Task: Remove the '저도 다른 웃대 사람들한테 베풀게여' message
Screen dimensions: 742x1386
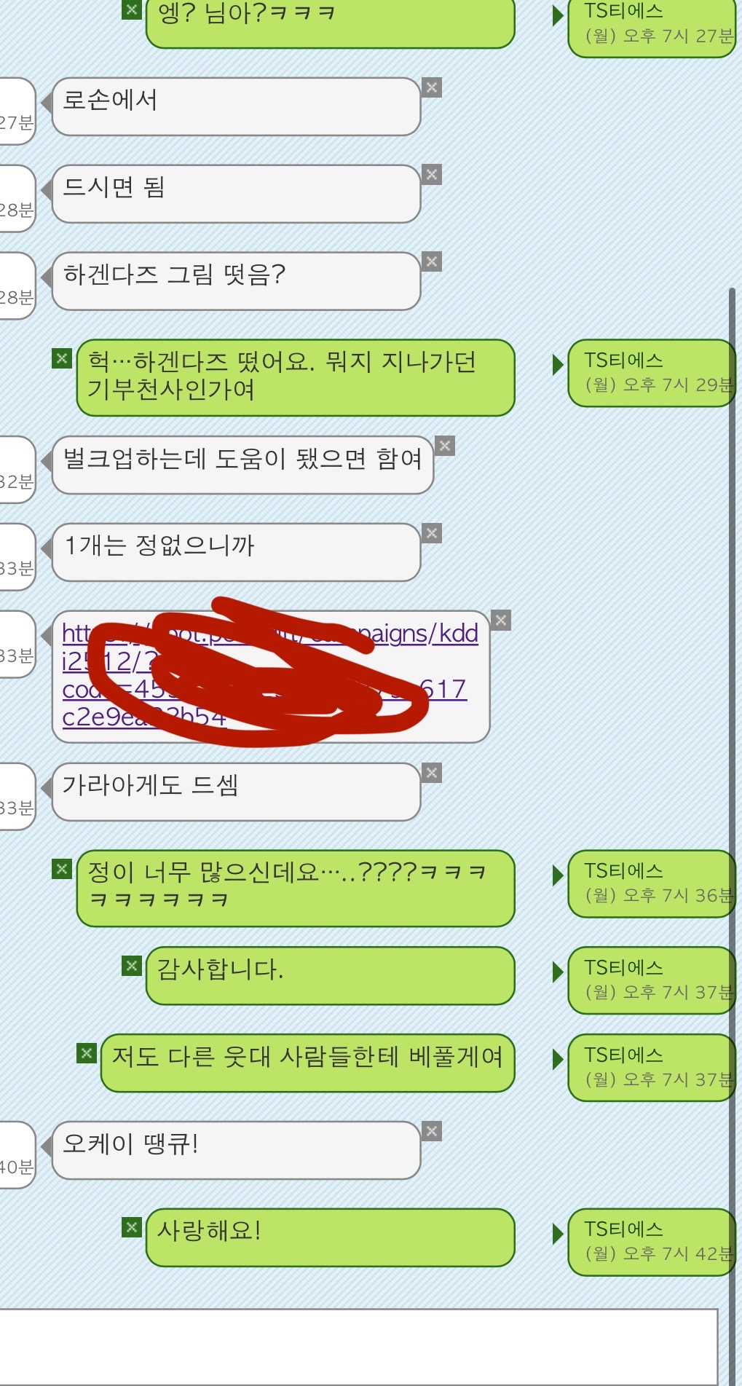Action: (x=87, y=1053)
